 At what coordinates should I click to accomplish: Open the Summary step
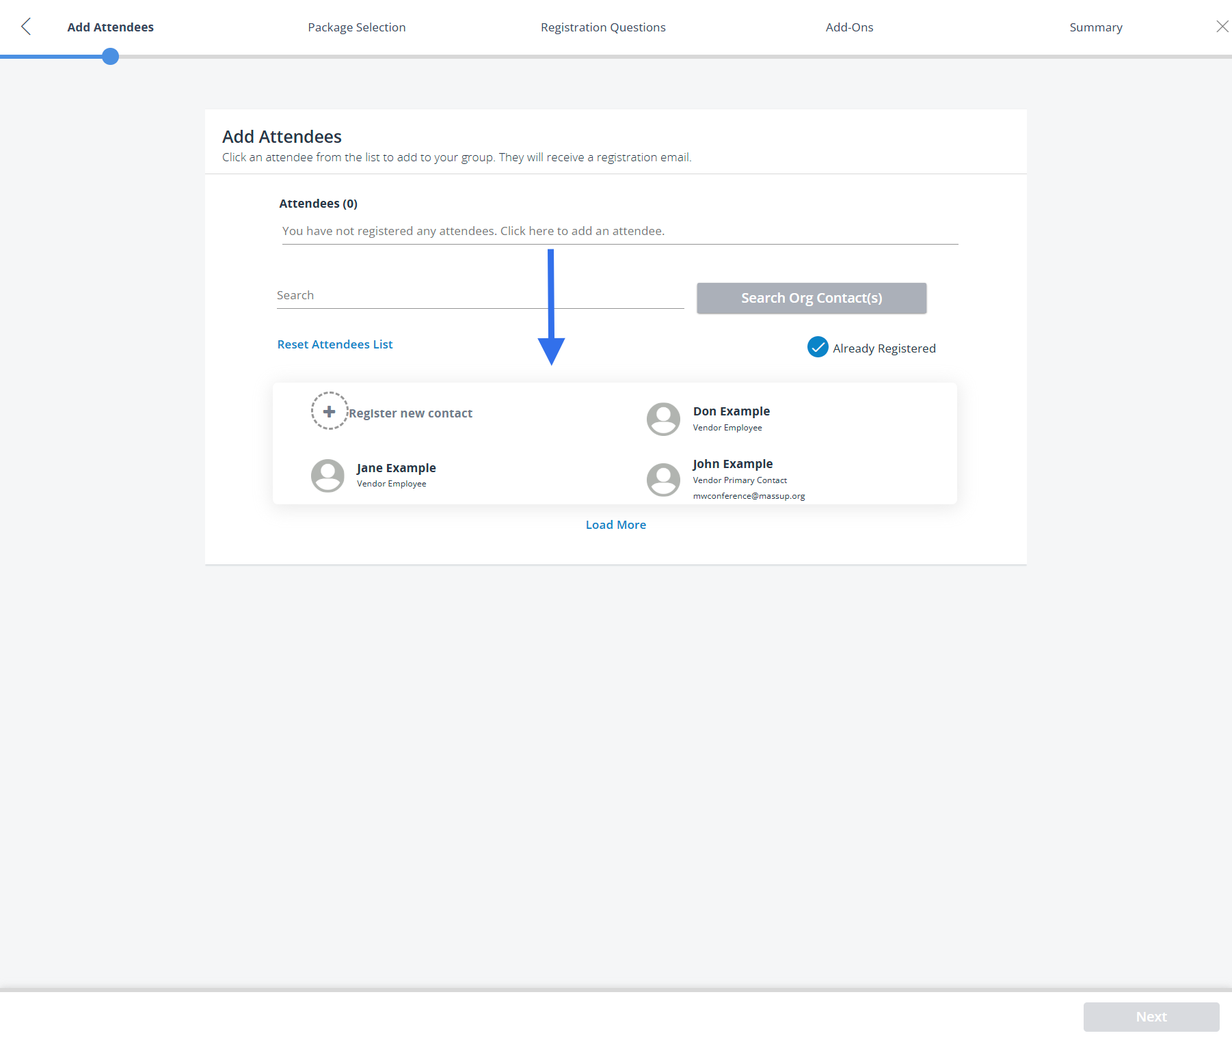1096,27
